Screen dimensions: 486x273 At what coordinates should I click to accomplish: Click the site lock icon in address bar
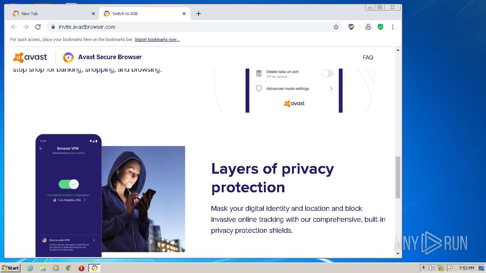point(53,27)
